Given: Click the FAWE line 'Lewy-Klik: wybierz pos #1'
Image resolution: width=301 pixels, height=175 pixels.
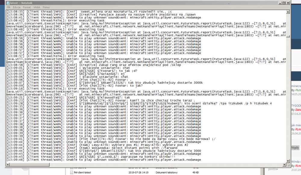Looking at the screenshot, I should (x=97, y=145).
